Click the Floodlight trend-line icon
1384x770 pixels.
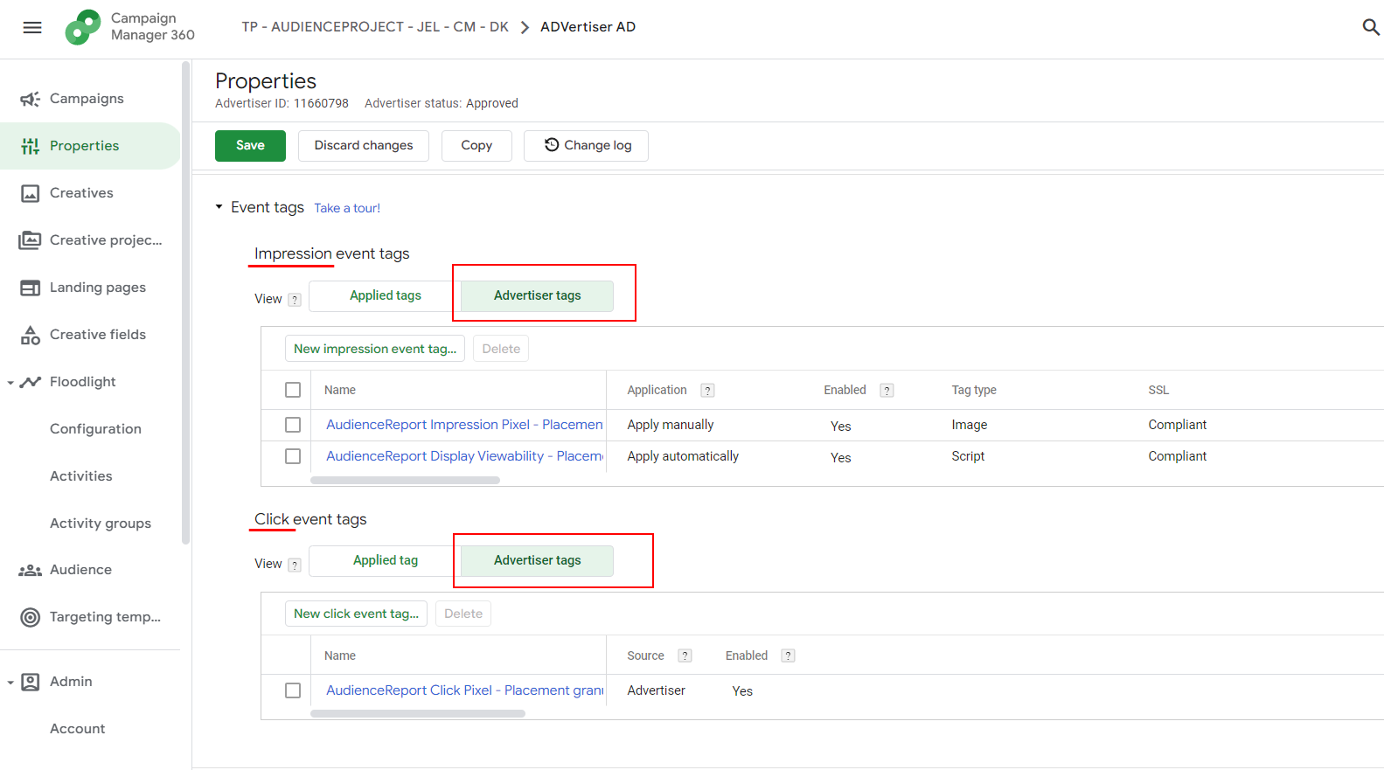[x=31, y=382]
